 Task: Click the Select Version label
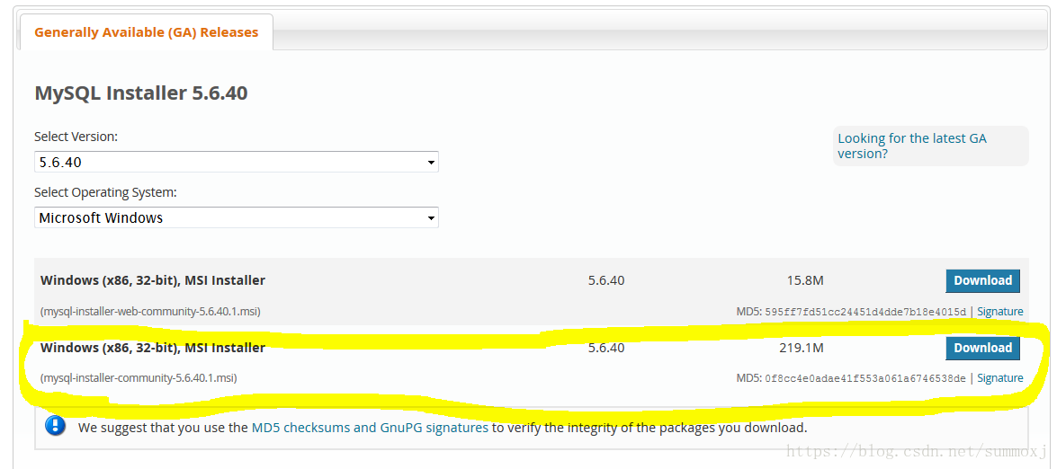point(76,137)
